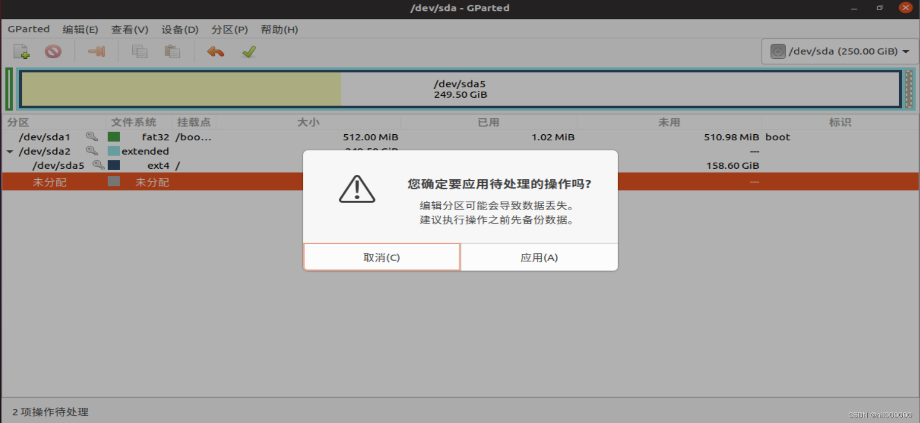Click the 未用 column header
The height and width of the screenshot is (423, 920).
pyautogui.click(x=669, y=122)
